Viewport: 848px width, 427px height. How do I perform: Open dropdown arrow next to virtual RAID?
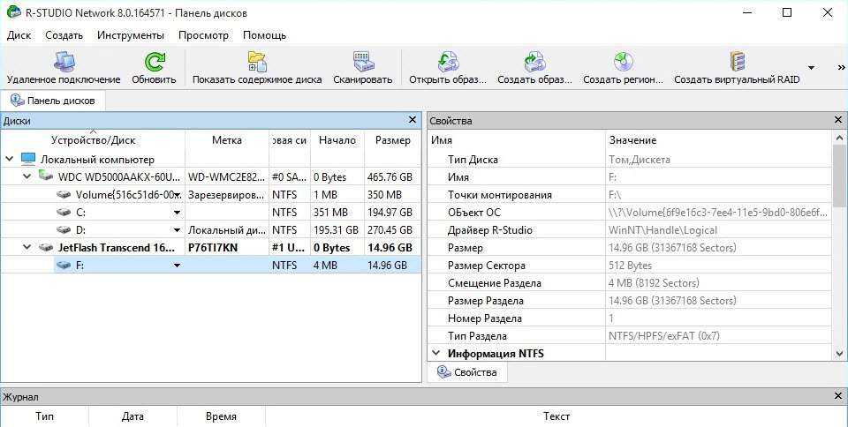811,68
